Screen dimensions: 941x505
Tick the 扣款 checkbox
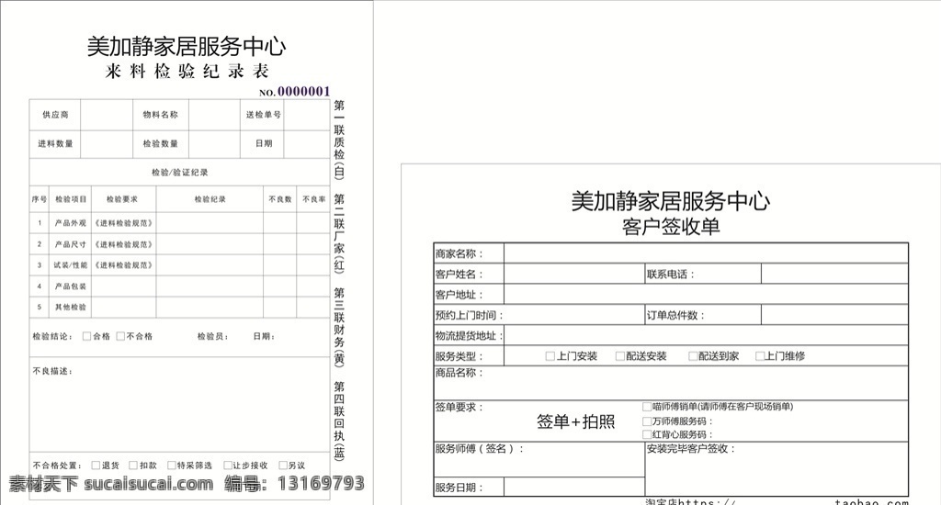click(x=133, y=466)
